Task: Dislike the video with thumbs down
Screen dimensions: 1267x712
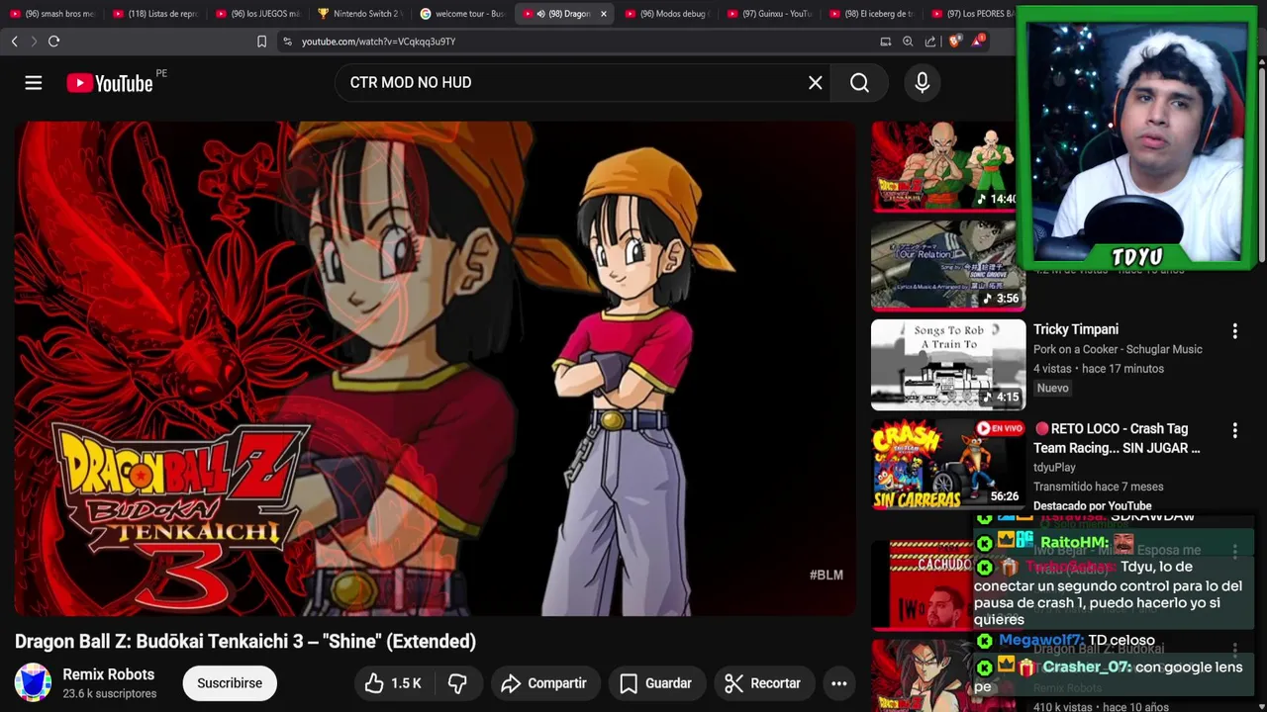Action: click(x=457, y=683)
